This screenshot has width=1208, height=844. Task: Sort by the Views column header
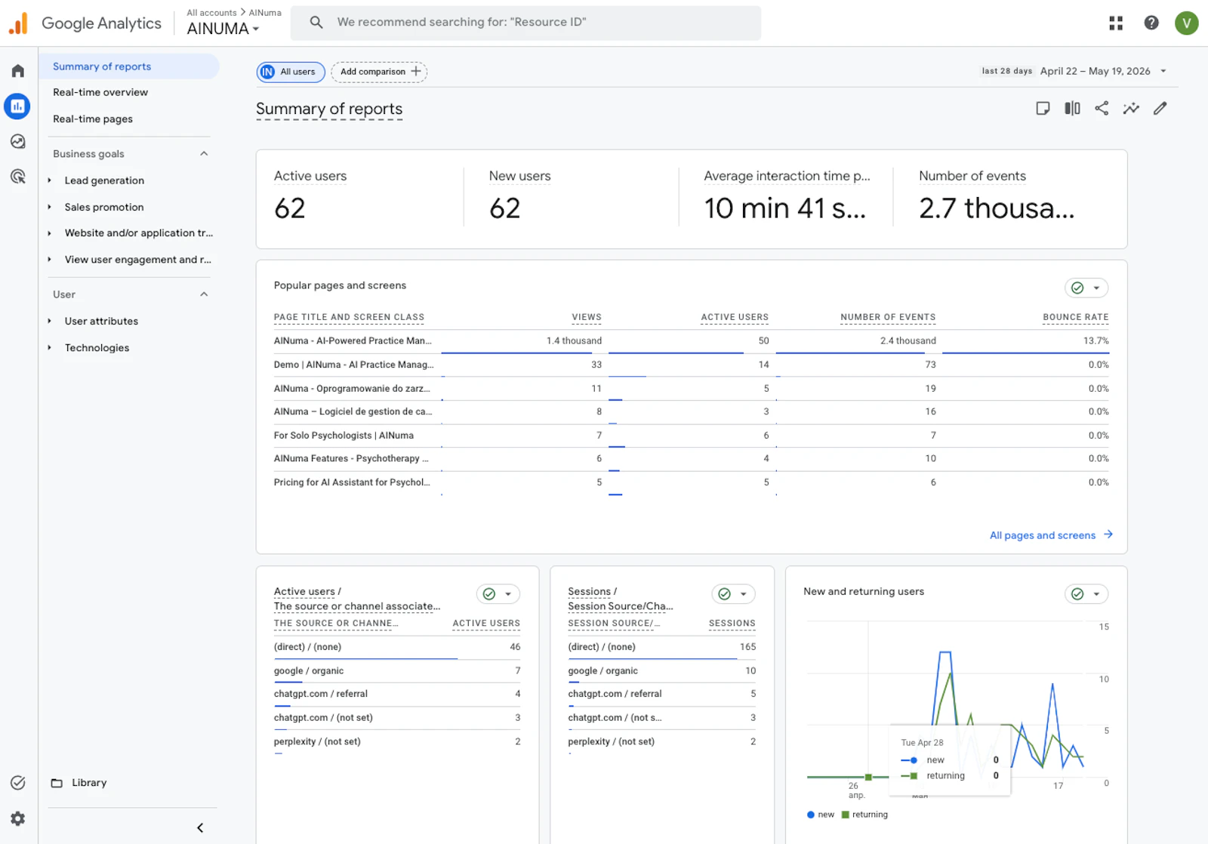587,318
